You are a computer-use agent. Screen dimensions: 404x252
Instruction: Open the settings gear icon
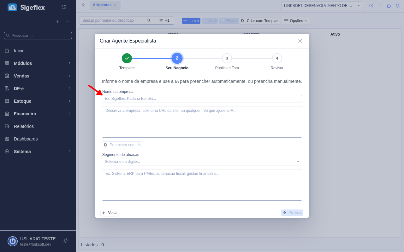398,6
